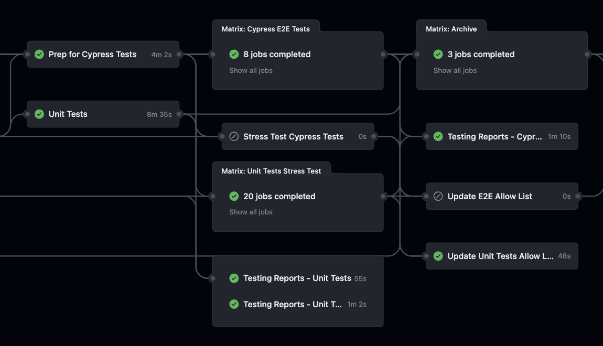Screen dimensions: 603x346
Task: Select the Stress Test Cypress Tests node
Action: tap(293, 136)
